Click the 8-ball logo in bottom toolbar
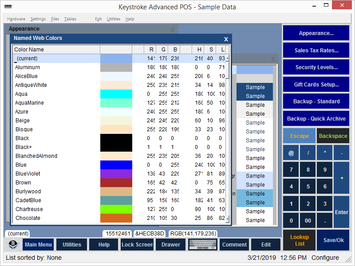This screenshot has width=355, height=266. click(14, 245)
